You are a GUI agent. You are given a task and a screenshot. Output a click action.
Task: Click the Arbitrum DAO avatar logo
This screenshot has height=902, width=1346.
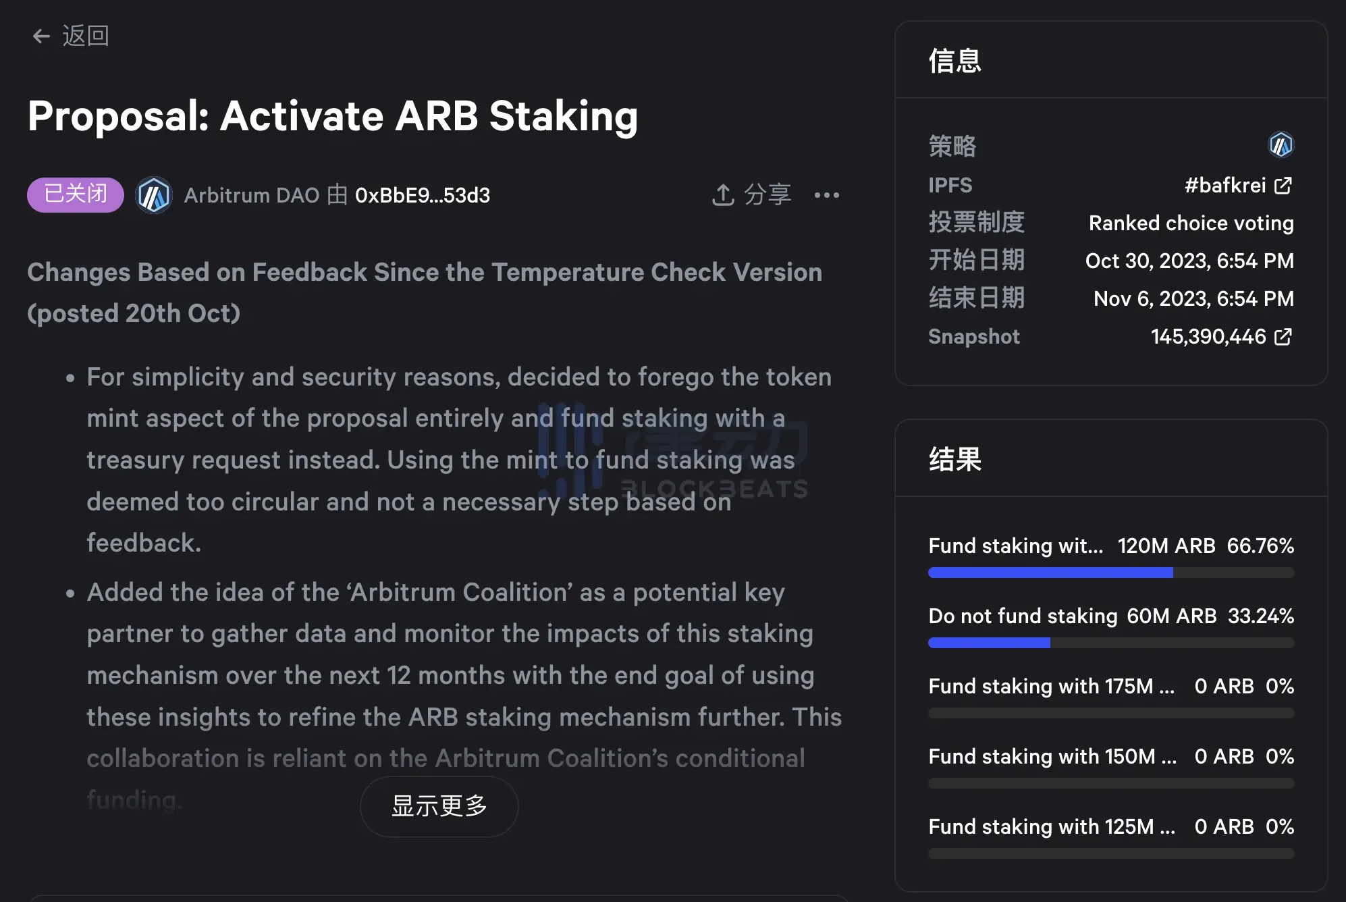154,196
